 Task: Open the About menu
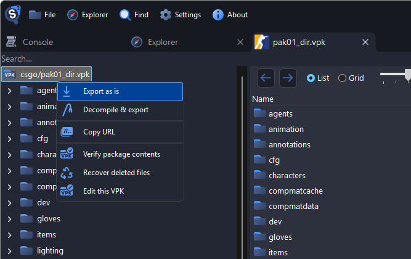click(230, 15)
